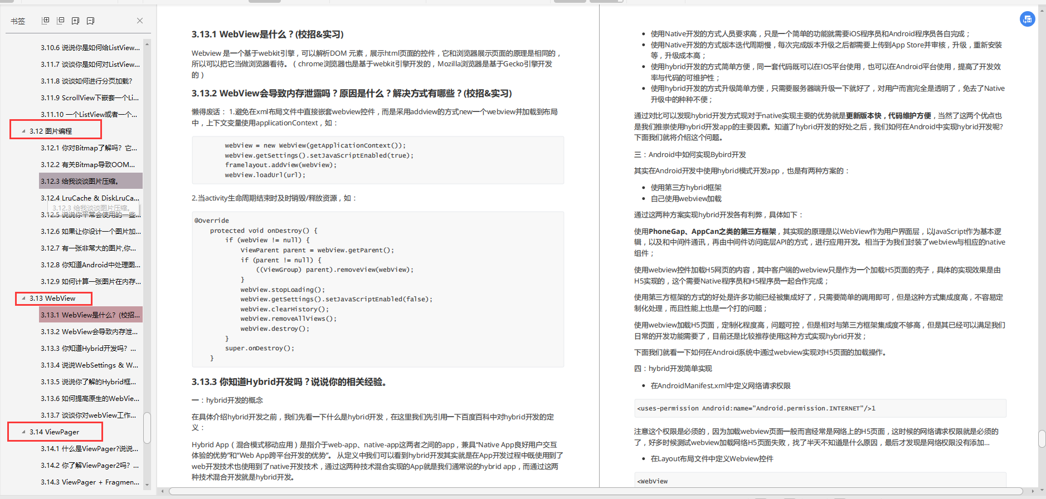The width and height of the screenshot is (1046, 499).
Task: Click the bookmark panel scroll-down arrow
Action: (147, 485)
